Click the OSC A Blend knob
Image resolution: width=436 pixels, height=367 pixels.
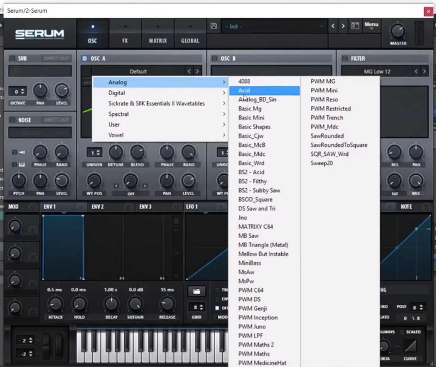click(137, 152)
